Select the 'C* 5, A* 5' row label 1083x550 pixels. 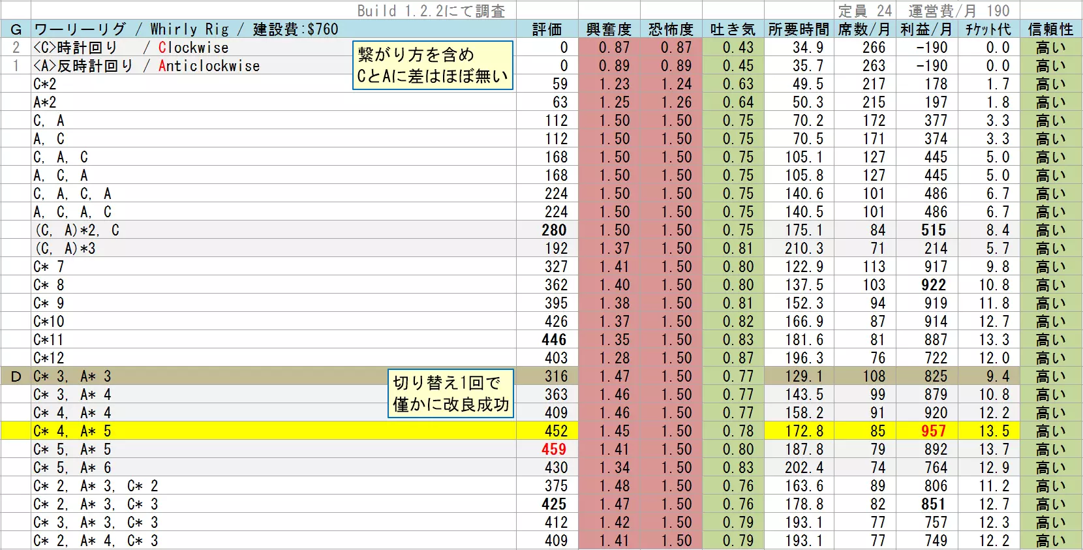pos(72,450)
